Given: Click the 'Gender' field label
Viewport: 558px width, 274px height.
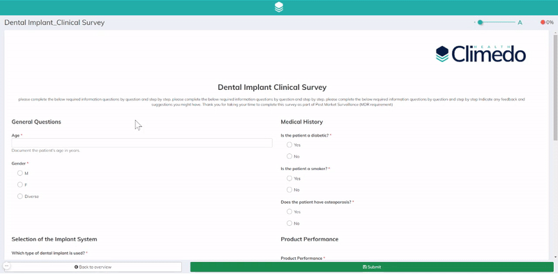Looking at the screenshot, I should tap(19, 164).
